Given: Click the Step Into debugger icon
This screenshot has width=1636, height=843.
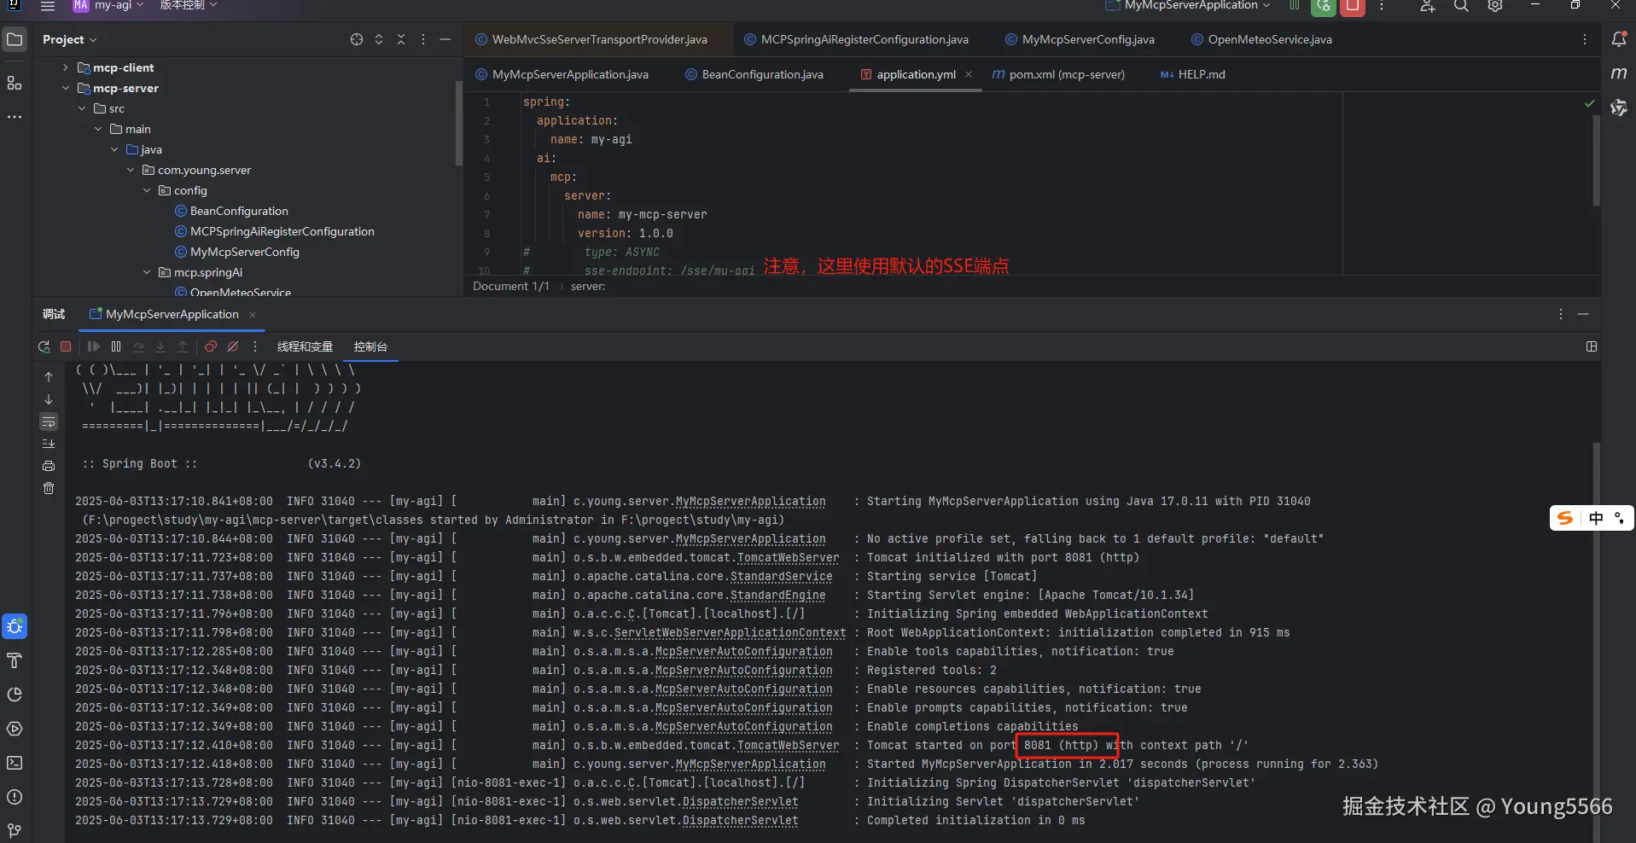Looking at the screenshot, I should 160,346.
